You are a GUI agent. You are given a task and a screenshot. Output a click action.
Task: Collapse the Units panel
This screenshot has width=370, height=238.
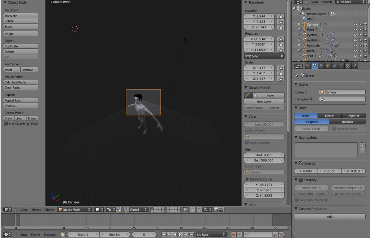296,108
